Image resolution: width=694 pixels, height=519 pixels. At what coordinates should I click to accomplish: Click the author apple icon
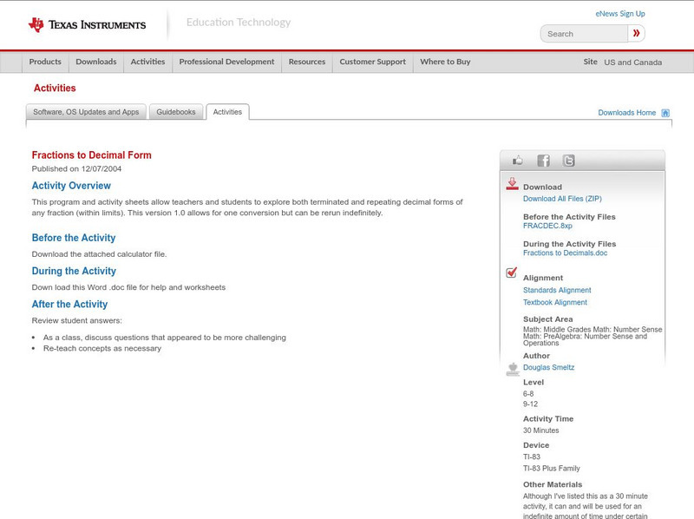tap(513, 369)
